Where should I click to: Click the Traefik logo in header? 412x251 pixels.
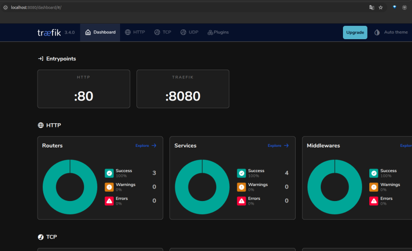point(48,32)
